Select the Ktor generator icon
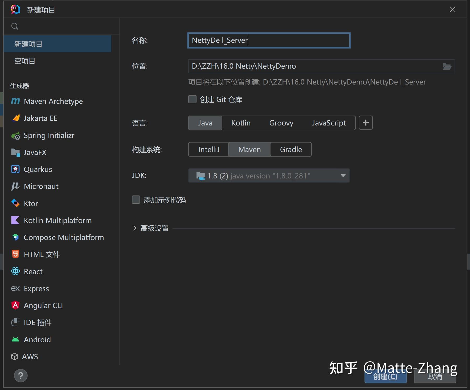Image resolution: width=470 pixels, height=390 pixels. tap(15, 203)
